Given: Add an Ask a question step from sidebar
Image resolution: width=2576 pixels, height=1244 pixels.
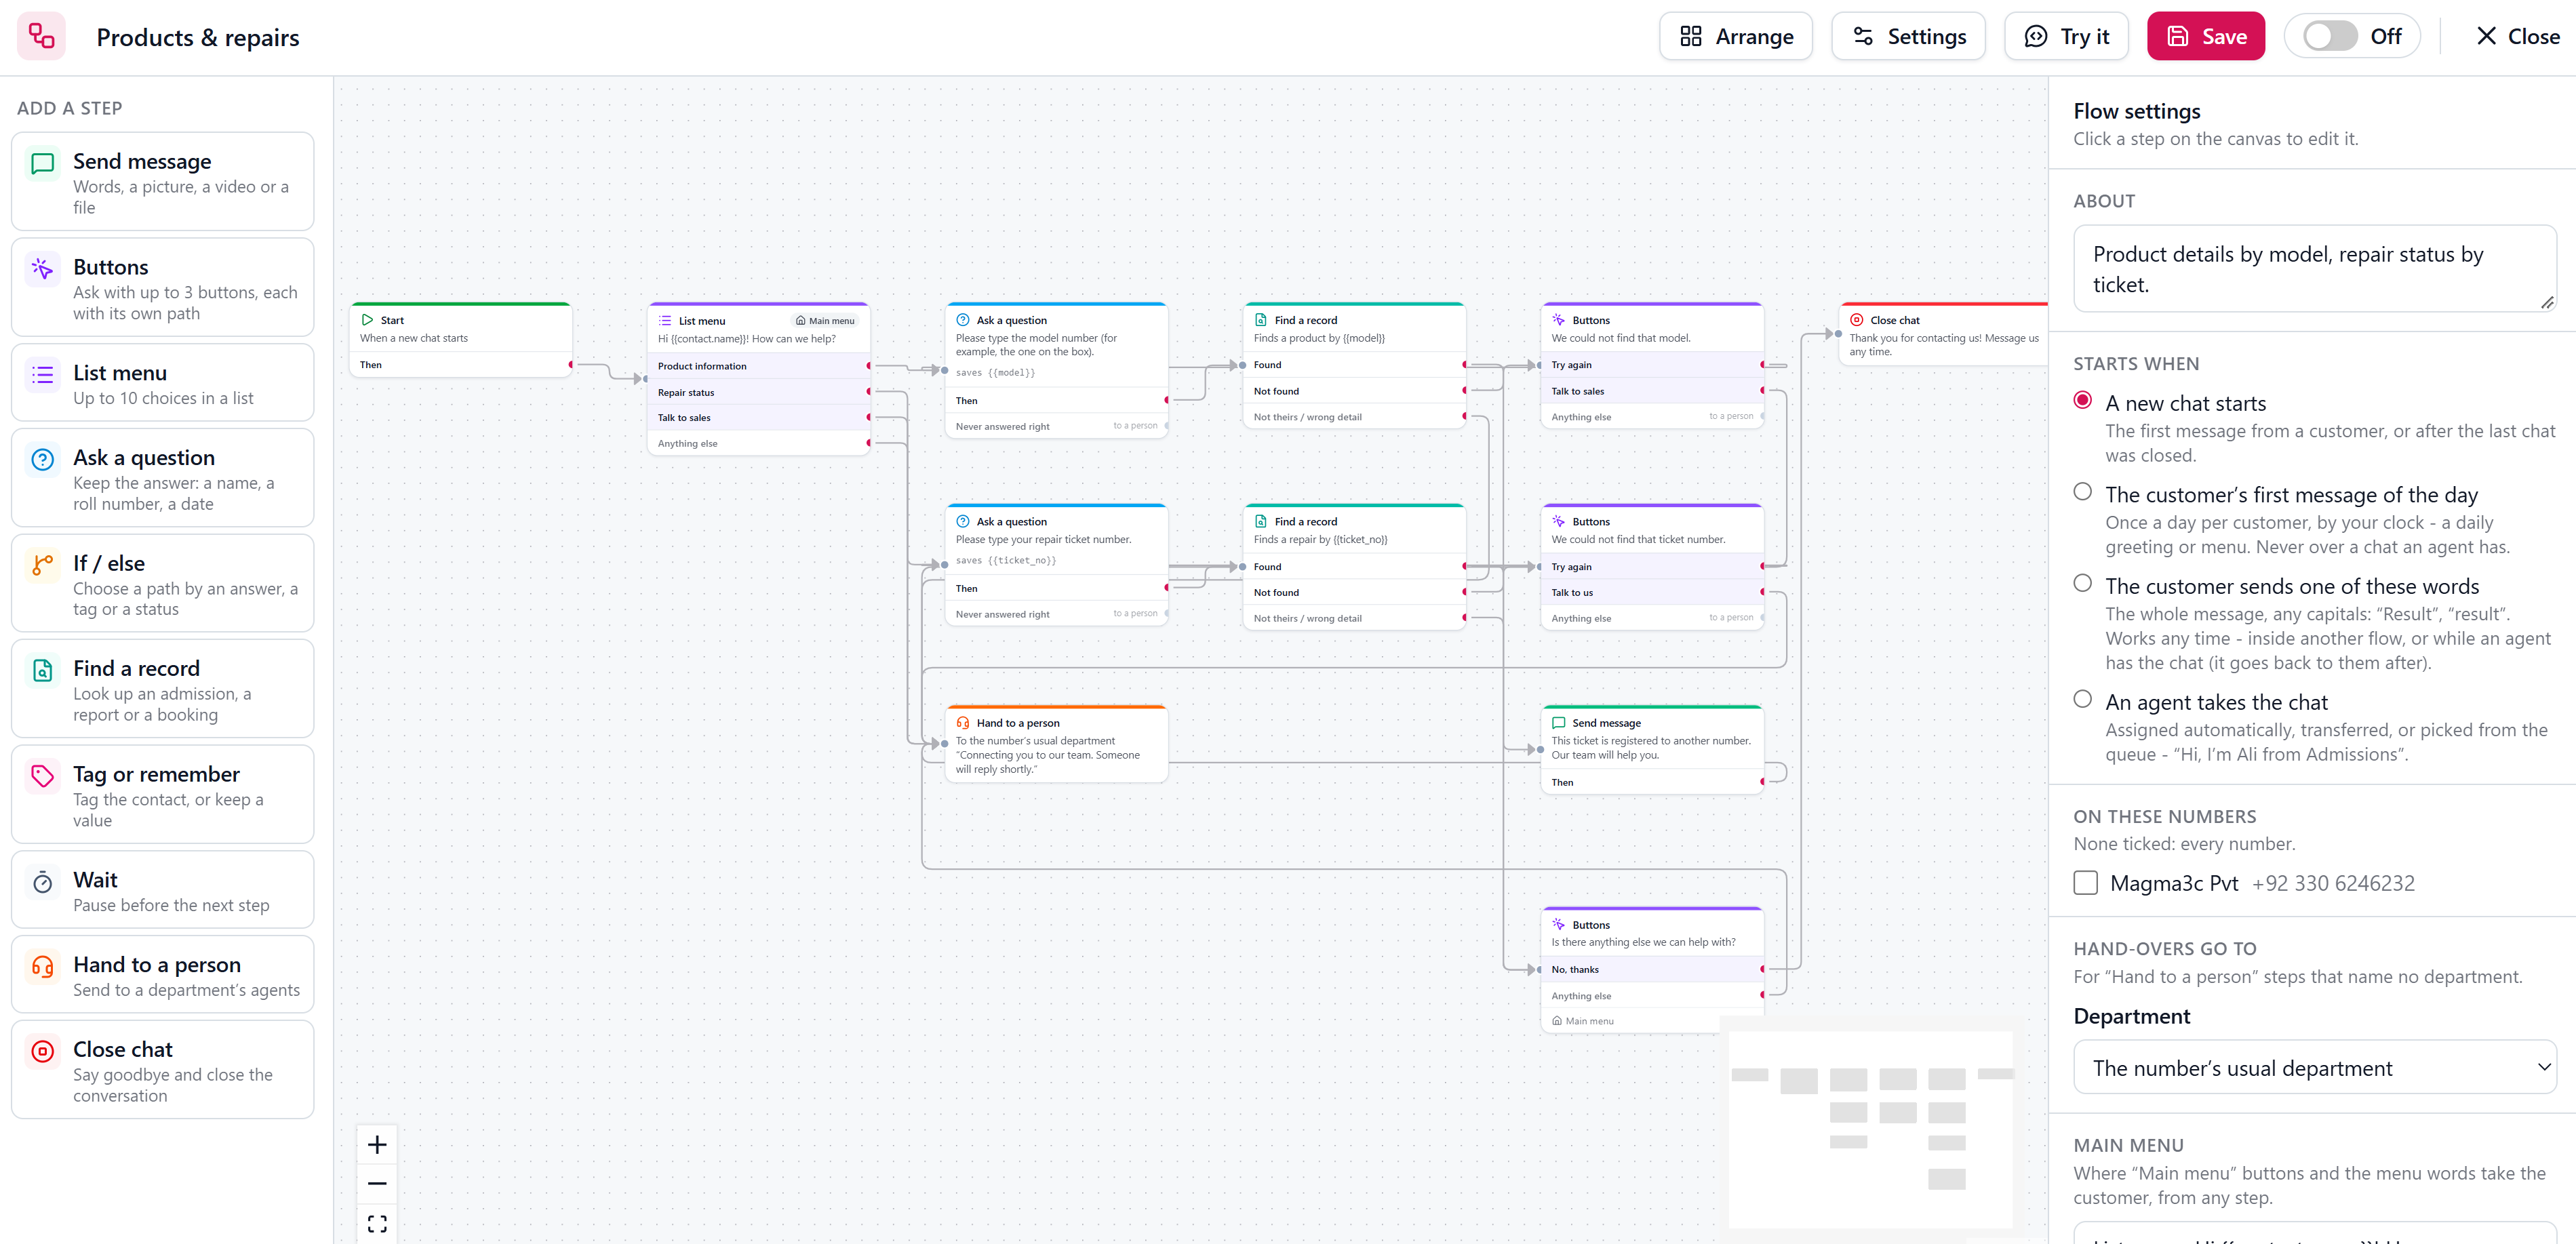Looking at the screenshot, I should point(162,478).
